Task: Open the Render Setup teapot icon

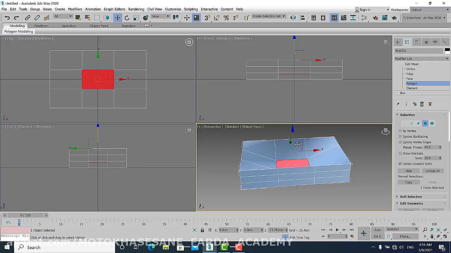Action: 375,18
